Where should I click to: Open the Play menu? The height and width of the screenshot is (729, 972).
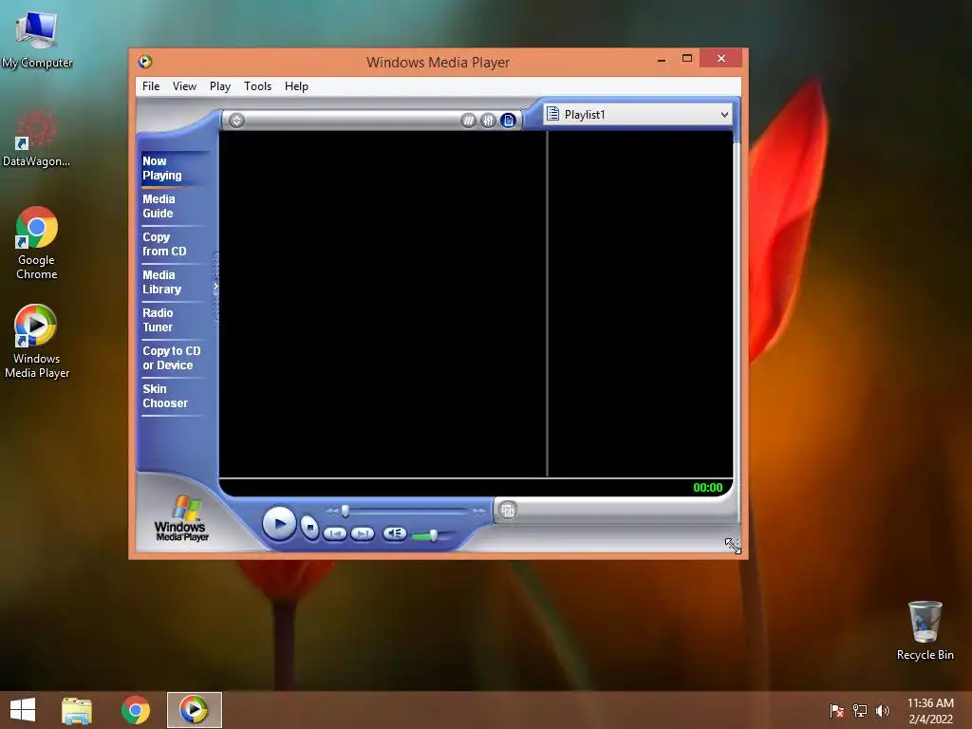(220, 86)
